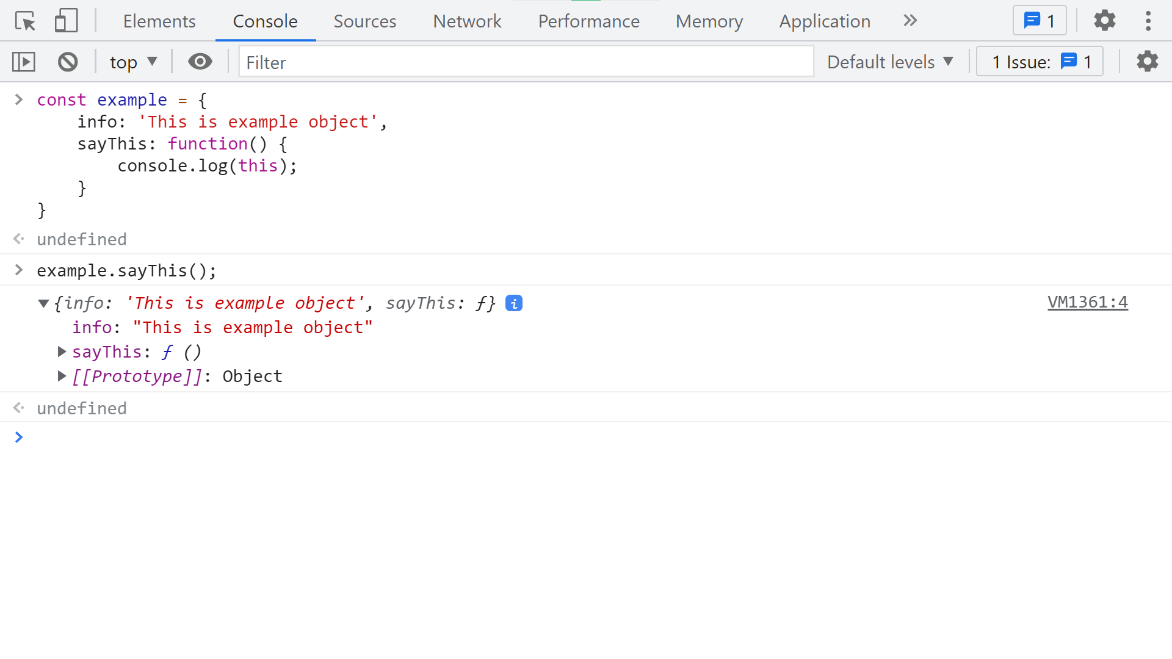Screen dimensions: 1172x659
Task: Switch to the Network tab
Action: [467, 21]
